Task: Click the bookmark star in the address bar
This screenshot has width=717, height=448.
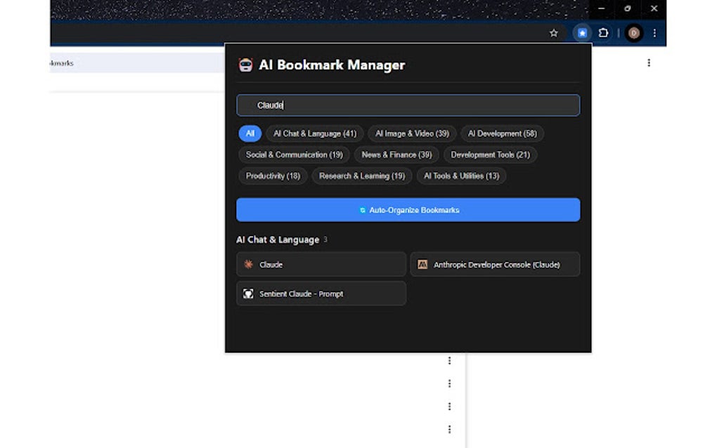Action: [x=553, y=32]
